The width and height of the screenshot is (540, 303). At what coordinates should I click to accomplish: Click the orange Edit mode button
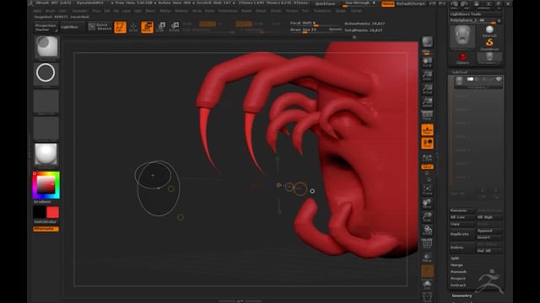(x=120, y=27)
